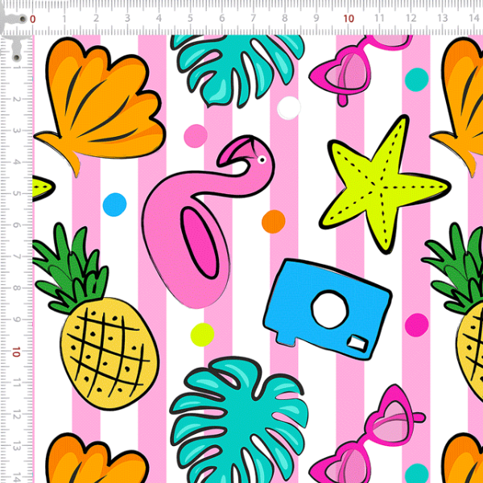Click the red 0 on the top ruler
This screenshot has height=483, width=483.
click(33, 19)
